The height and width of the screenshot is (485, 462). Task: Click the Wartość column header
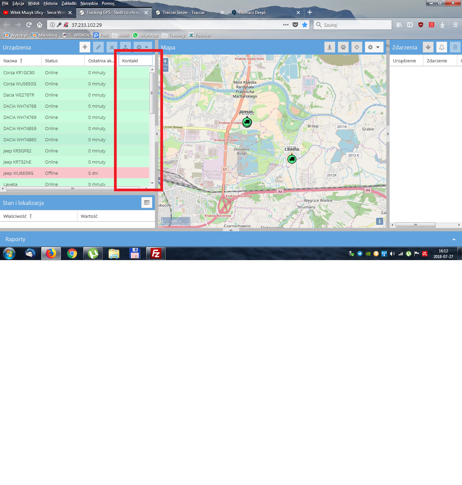[116, 216]
